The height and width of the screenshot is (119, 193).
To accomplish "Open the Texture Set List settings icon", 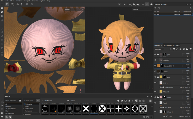I will [x=191, y=8].
